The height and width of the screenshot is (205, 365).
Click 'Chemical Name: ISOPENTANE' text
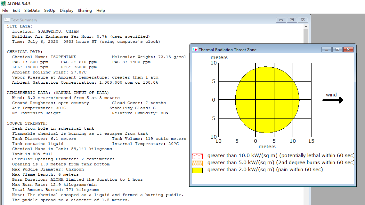tap(44, 57)
